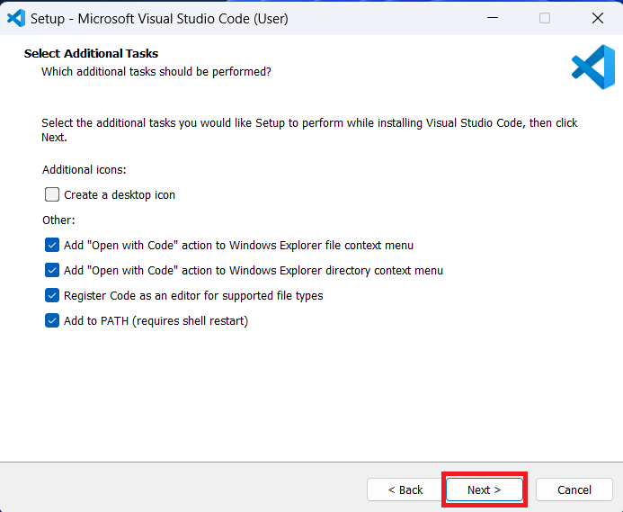Minimize the Setup window
Image resolution: width=623 pixels, height=512 pixels.
click(492, 18)
